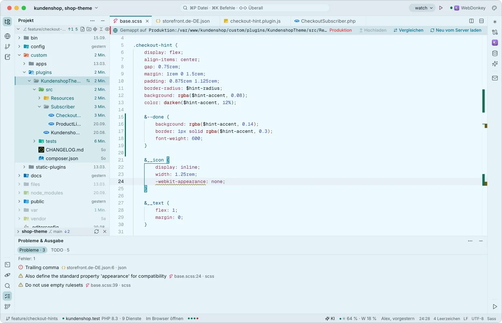Open the Project files tool window icon
This screenshot has height=323, width=502.
tap(8, 22)
